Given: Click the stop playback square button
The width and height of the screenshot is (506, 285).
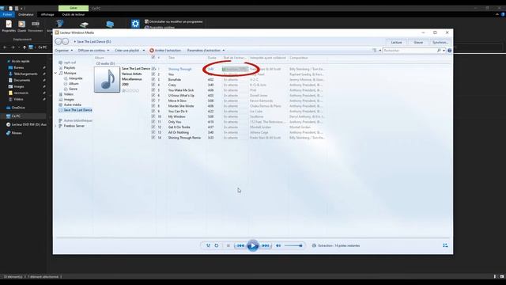Looking at the screenshot, I should (x=228, y=245).
